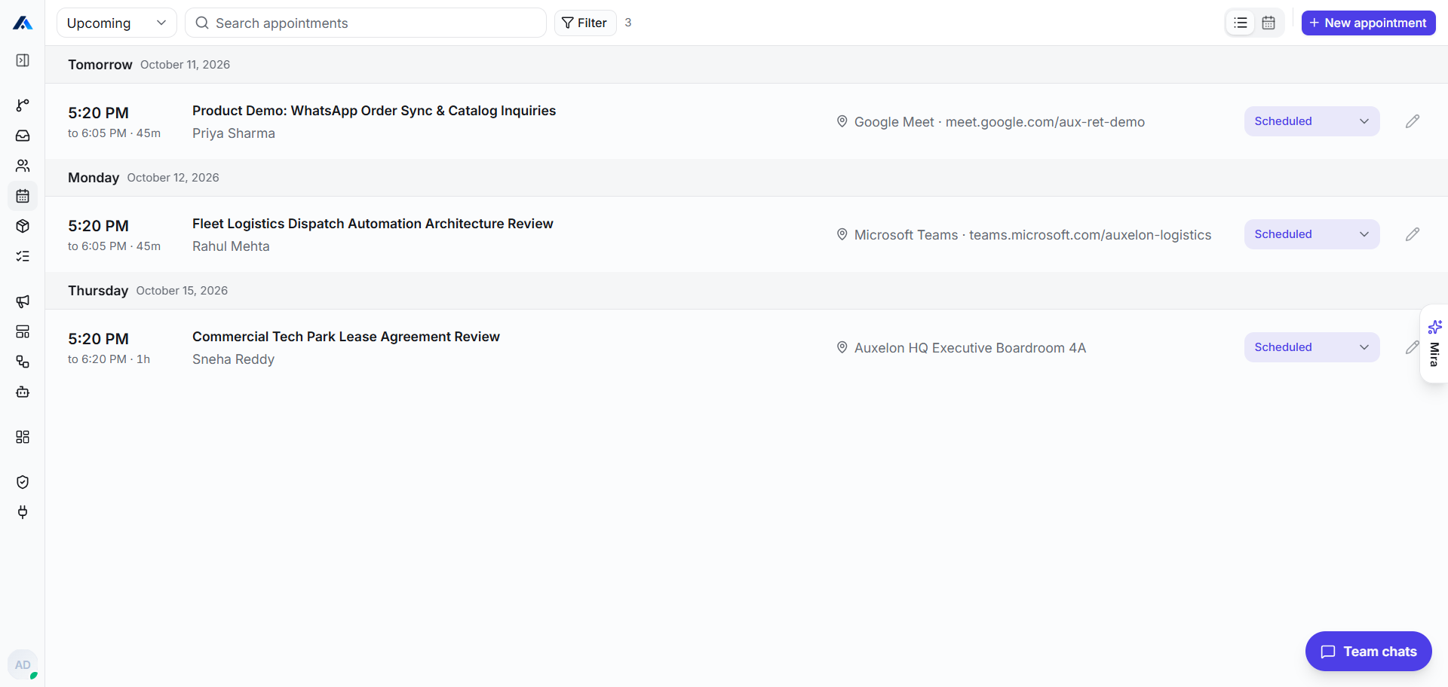The height and width of the screenshot is (687, 1448).
Task: Change status of Product Demo appointment
Action: pos(1311,121)
